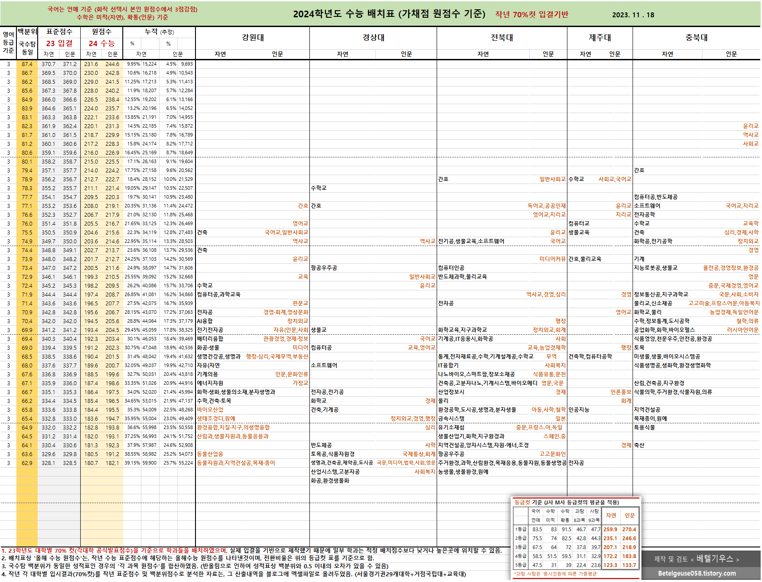Select the grade-cut value 270.4

tap(629, 529)
